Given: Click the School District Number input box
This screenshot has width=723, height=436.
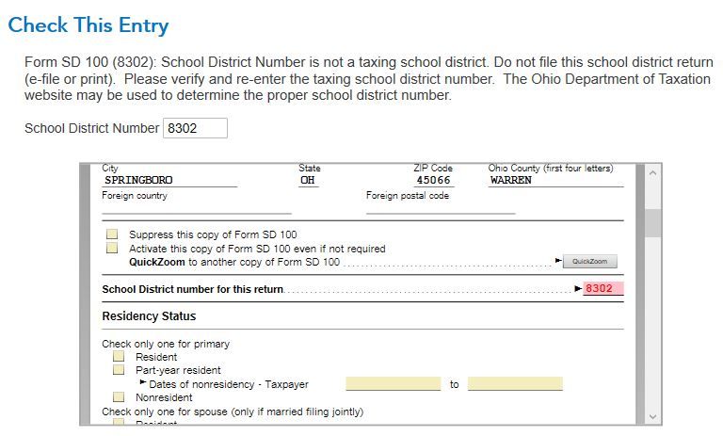Looking at the screenshot, I should pyautogui.click(x=195, y=128).
